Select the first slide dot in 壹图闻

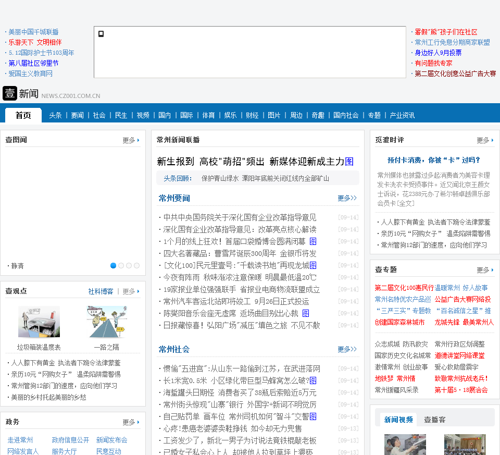114,265
